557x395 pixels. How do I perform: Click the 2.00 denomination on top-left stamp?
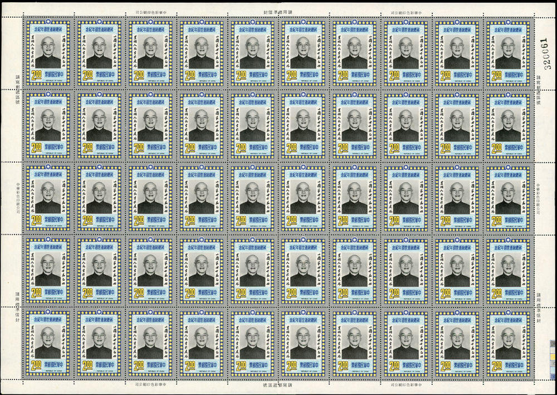coord(33,75)
